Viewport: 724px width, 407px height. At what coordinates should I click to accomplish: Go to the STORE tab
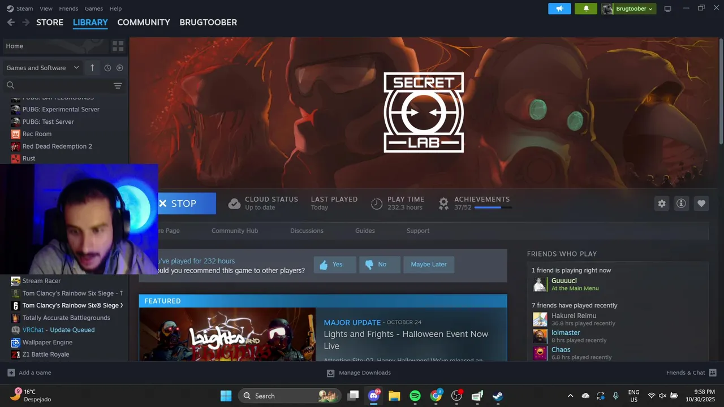[x=50, y=23]
